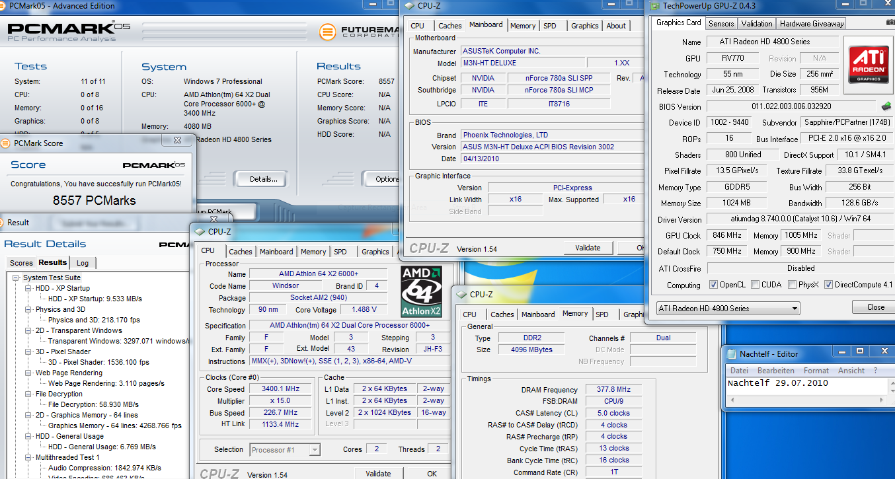Open the Log tab in Result Details
This screenshot has width=895, height=479.
82,263
